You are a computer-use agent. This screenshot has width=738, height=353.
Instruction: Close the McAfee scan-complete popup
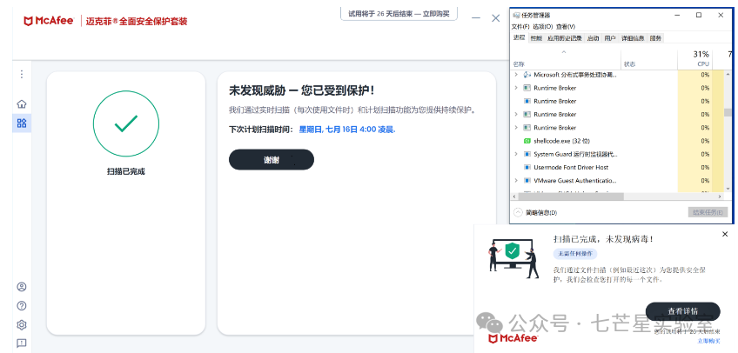[x=725, y=234]
